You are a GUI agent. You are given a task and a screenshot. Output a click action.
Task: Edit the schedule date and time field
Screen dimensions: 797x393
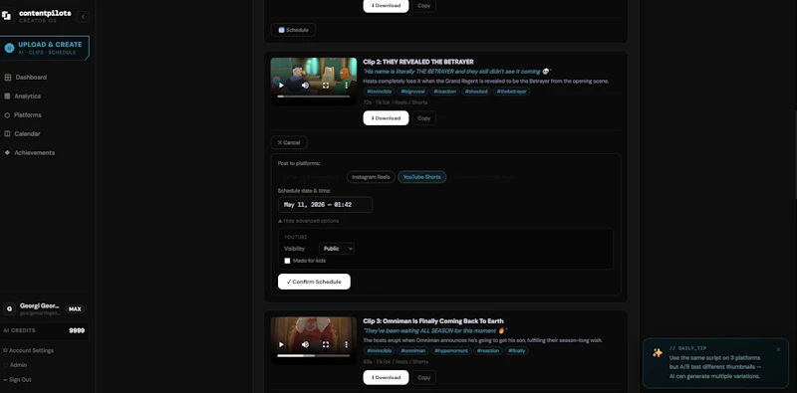[x=326, y=205]
